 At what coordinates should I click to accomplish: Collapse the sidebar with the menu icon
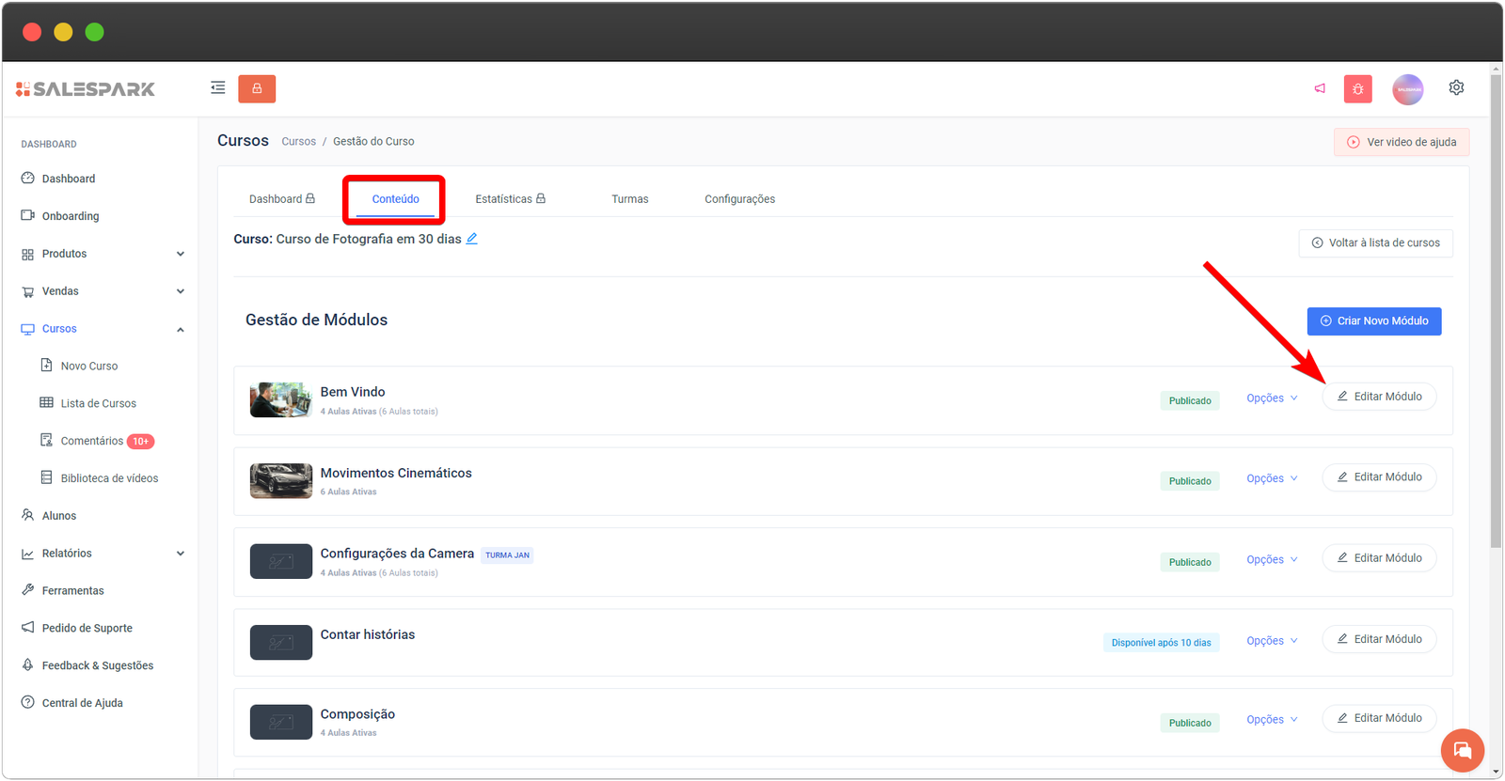coord(217,88)
